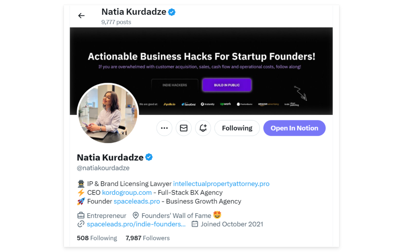Screen dimensions: 403x252
Task: Click the calendar joined-date icon
Action: 195,224
